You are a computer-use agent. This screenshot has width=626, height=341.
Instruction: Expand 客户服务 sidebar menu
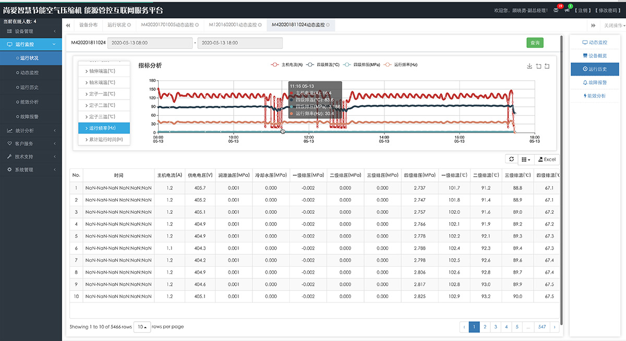31,143
